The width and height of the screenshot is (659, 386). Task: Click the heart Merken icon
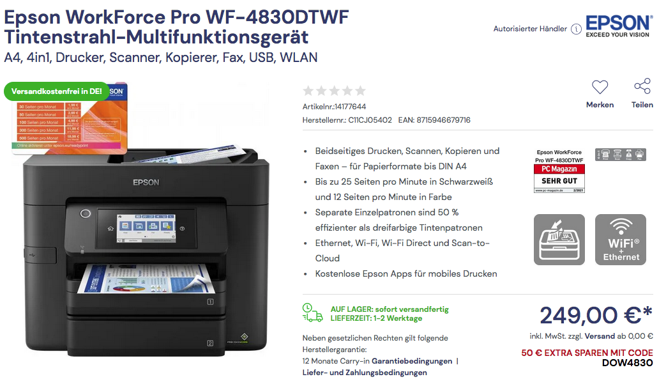click(600, 87)
